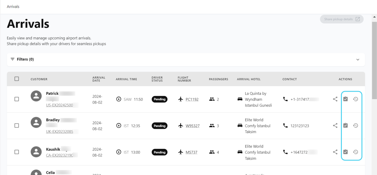Screen dimensions: 377x175
Task: Click the Pending status badge for Kaushik
Action: pos(160,152)
